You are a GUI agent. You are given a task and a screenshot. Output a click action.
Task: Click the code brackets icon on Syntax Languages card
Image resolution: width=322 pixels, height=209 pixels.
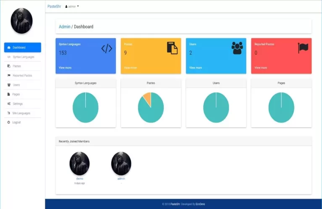coord(107,48)
